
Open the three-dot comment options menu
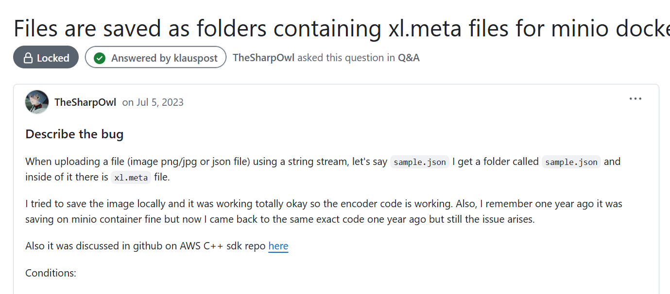pos(635,99)
